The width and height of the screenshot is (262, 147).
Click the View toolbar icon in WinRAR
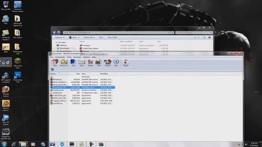tap(82, 63)
